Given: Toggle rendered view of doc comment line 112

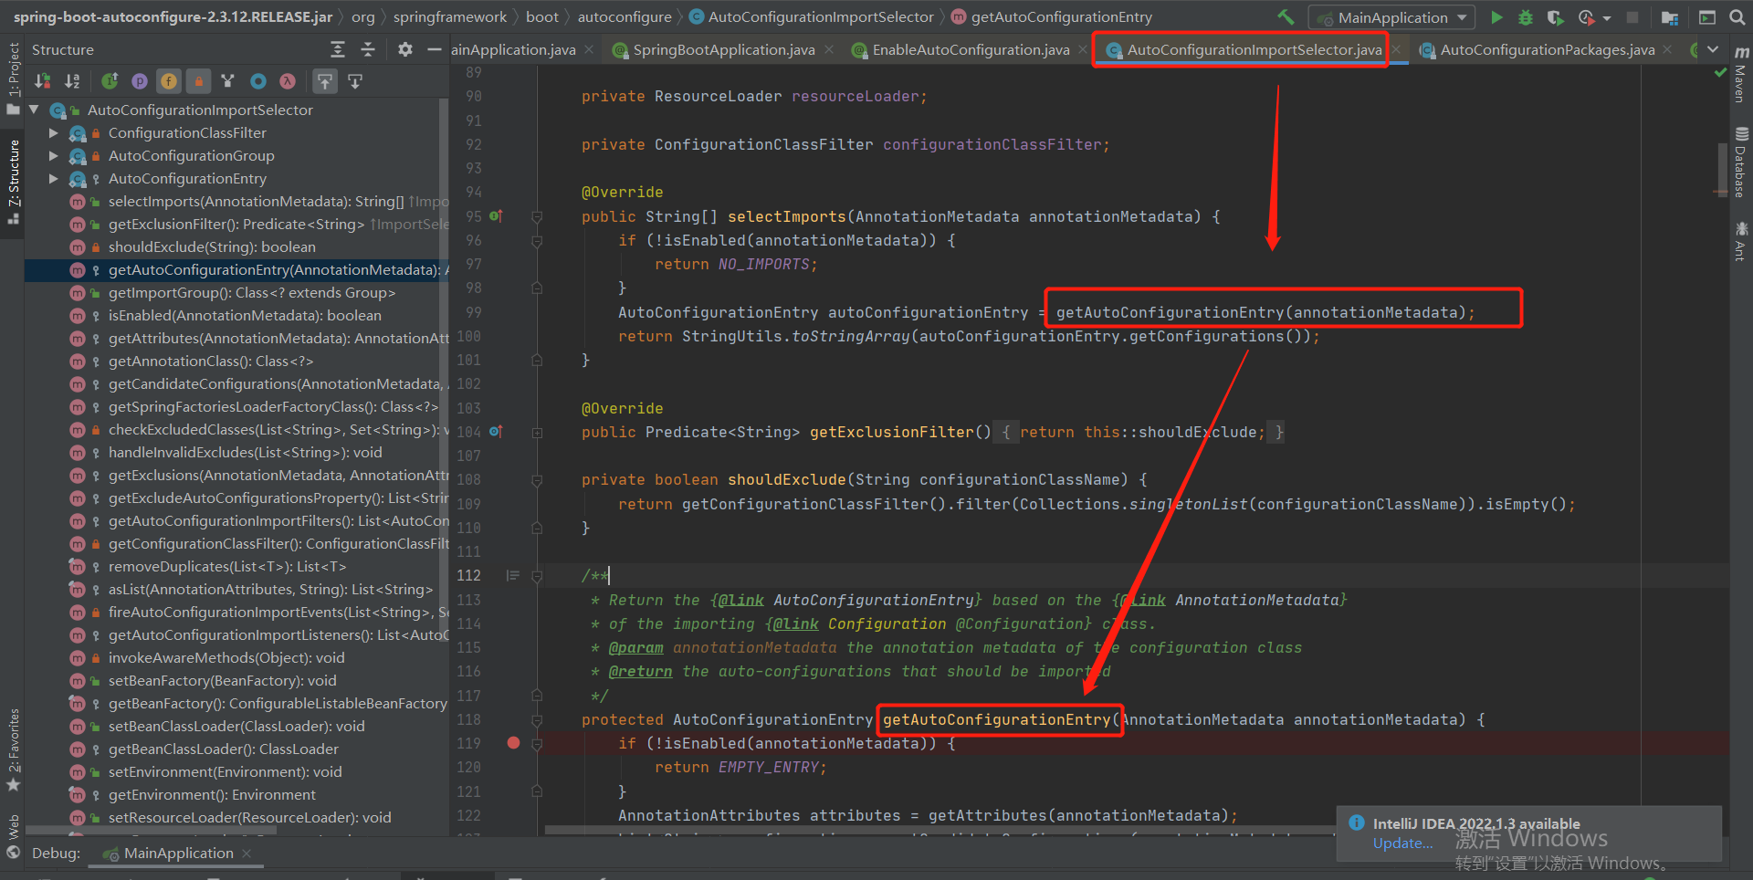Looking at the screenshot, I should 512,575.
